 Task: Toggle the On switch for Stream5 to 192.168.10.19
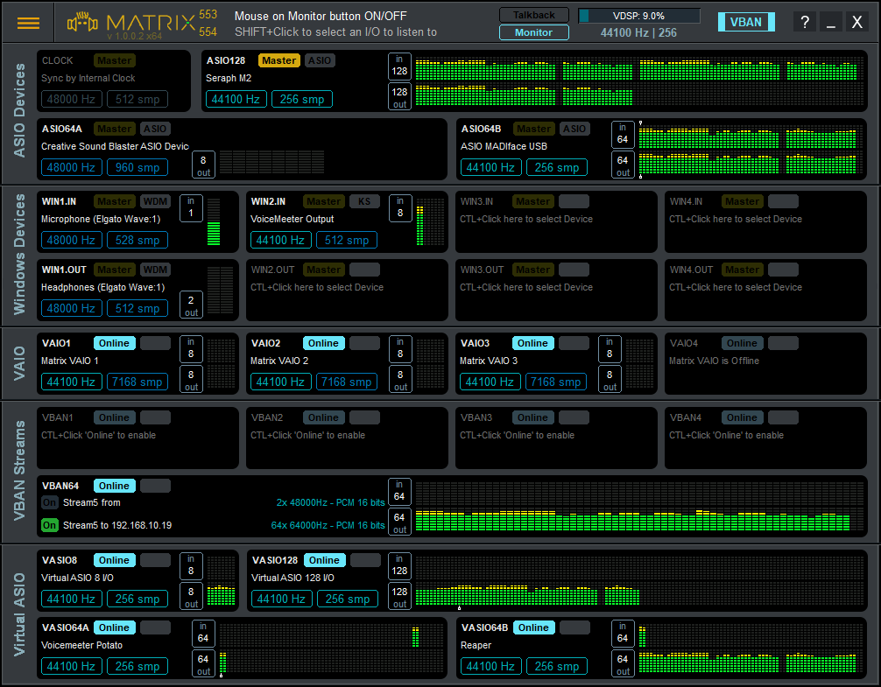[x=49, y=525]
